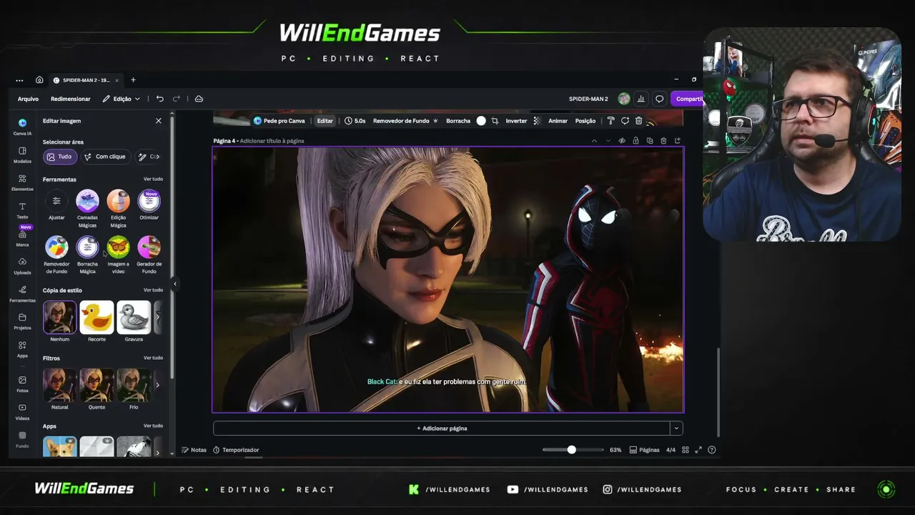The image size is (915, 515).
Task: Select the crop tool in toolbar
Action: pos(495,121)
